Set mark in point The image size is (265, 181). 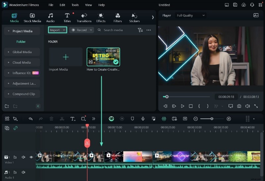pyautogui.click(x=199, y=106)
